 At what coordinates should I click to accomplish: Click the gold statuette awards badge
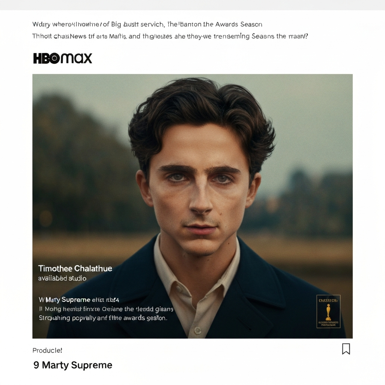point(328,311)
